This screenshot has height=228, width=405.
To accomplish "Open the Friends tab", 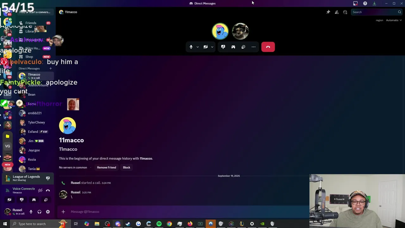I will click(35, 23).
